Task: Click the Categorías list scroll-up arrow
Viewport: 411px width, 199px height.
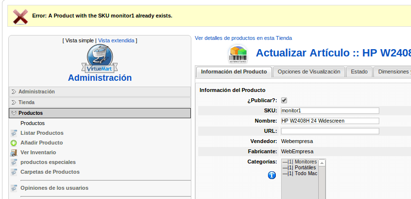Action: (x=322, y=163)
